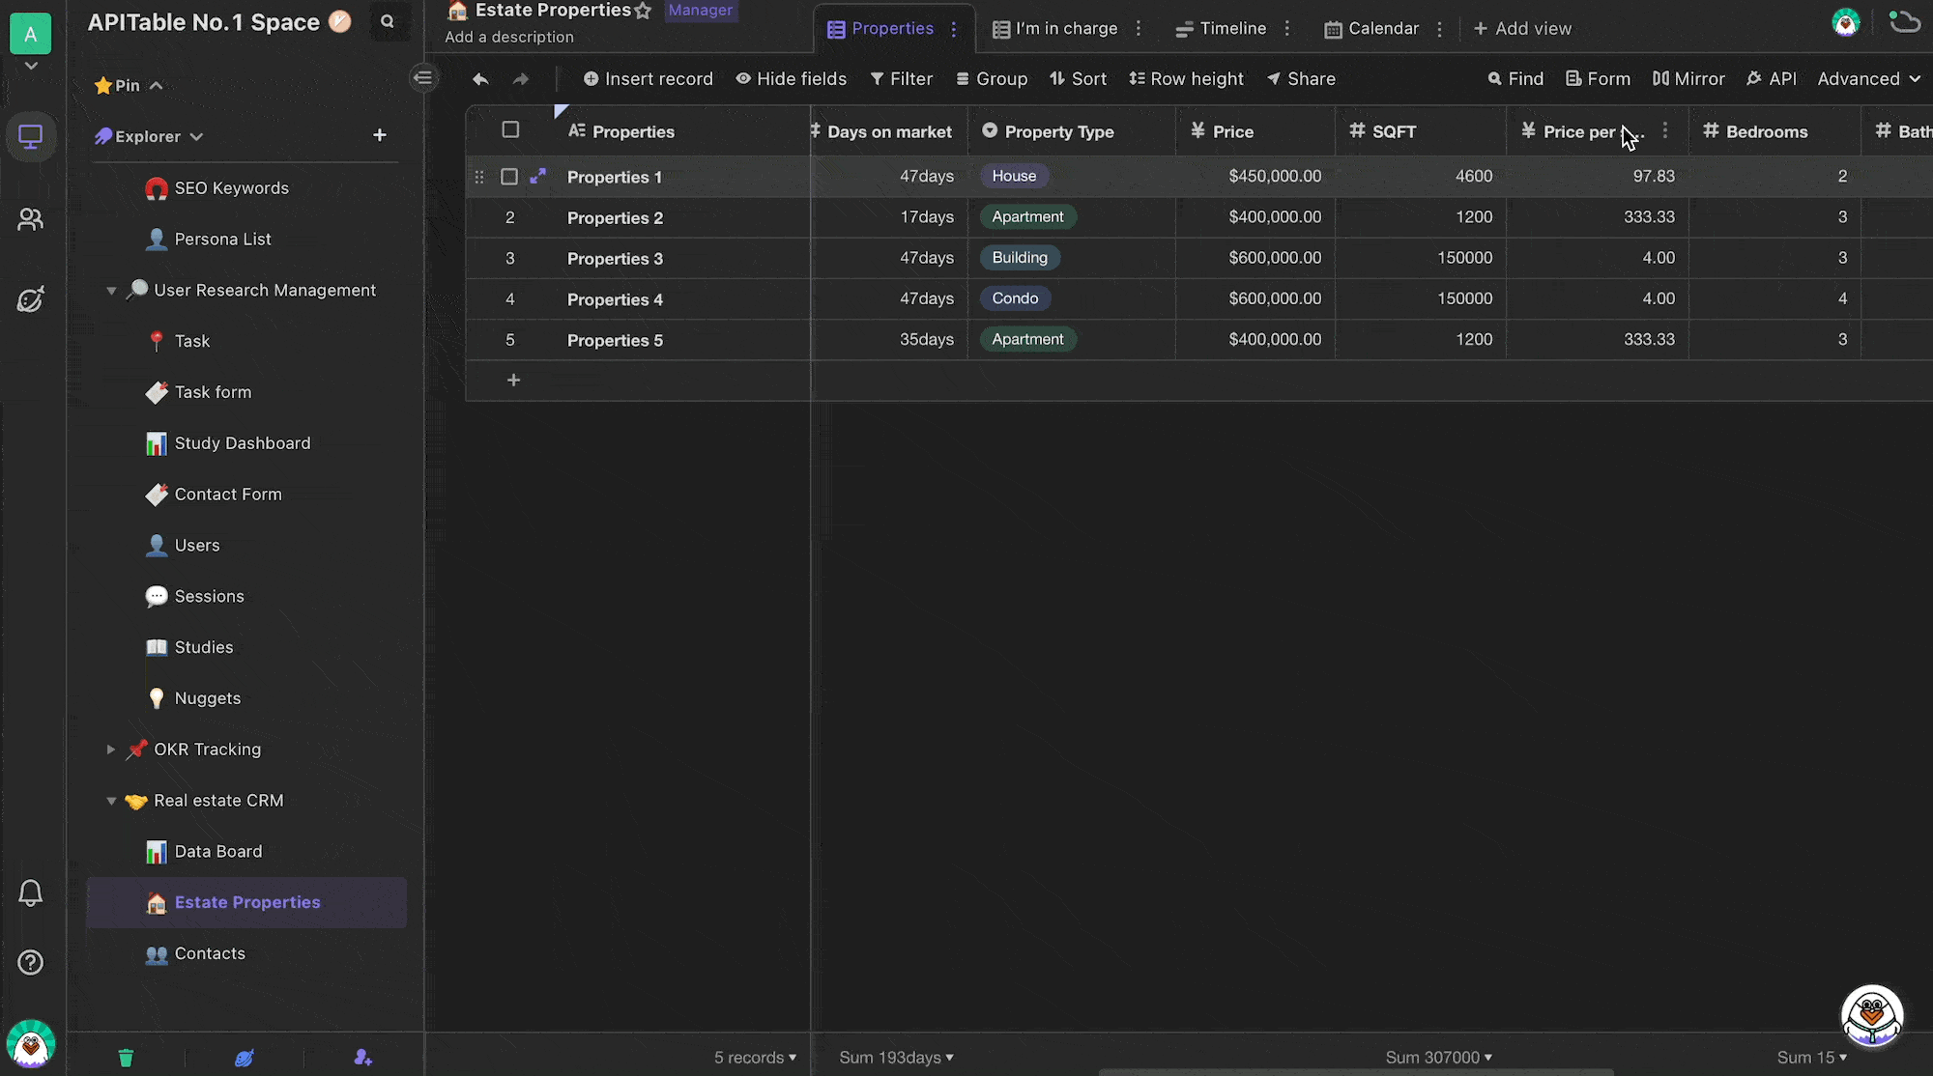The image size is (1933, 1076).
Task: Click the Add view button
Action: click(1522, 28)
